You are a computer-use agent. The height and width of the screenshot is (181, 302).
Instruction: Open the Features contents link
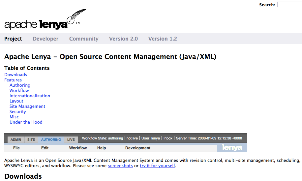pos(13,80)
